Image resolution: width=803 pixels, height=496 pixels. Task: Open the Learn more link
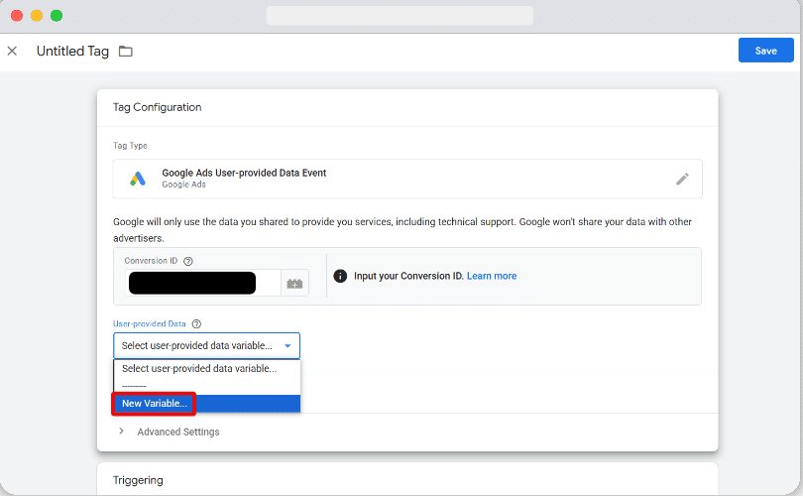coord(492,276)
